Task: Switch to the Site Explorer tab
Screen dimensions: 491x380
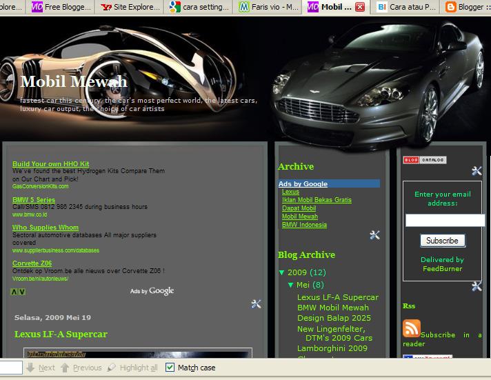Action: point(130,7)
